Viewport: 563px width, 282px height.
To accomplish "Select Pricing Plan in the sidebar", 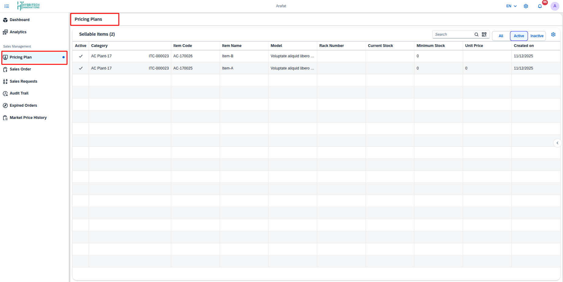I will pyautogui.click(x=20, y=57).
